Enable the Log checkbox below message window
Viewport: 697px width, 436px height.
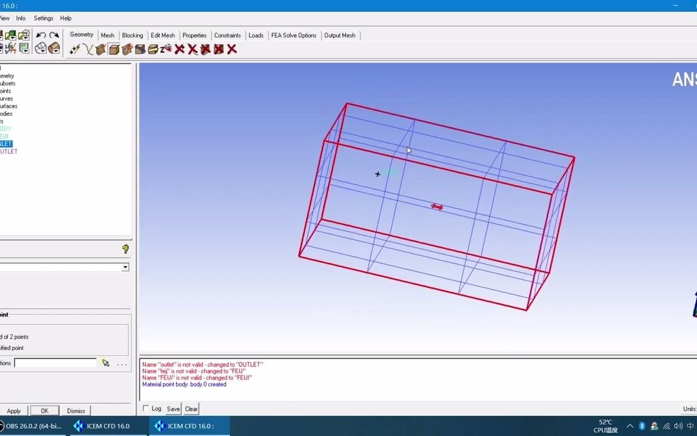pyautogui.click(x=146, y=408)
